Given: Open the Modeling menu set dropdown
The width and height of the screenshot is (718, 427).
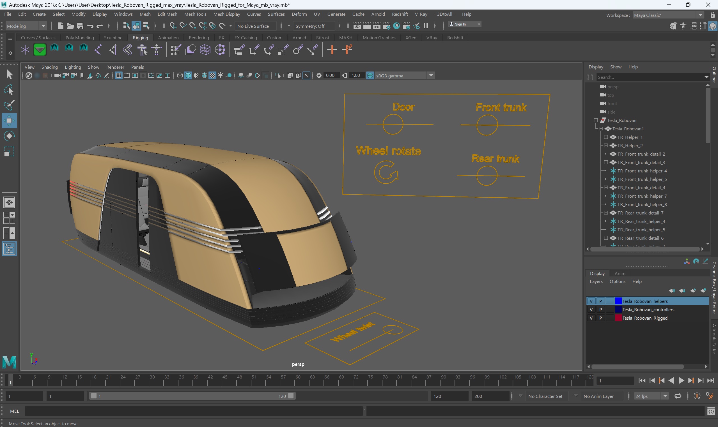Looking at the screenshot, I should [x=26, y=26].
